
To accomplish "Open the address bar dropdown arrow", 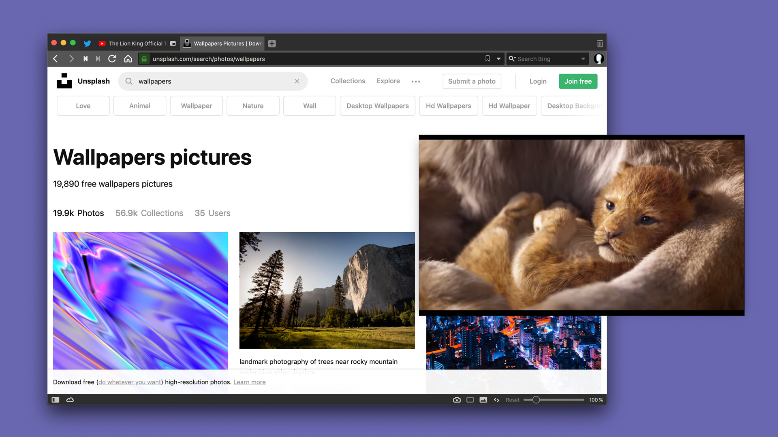I will (x=499, y=59).
